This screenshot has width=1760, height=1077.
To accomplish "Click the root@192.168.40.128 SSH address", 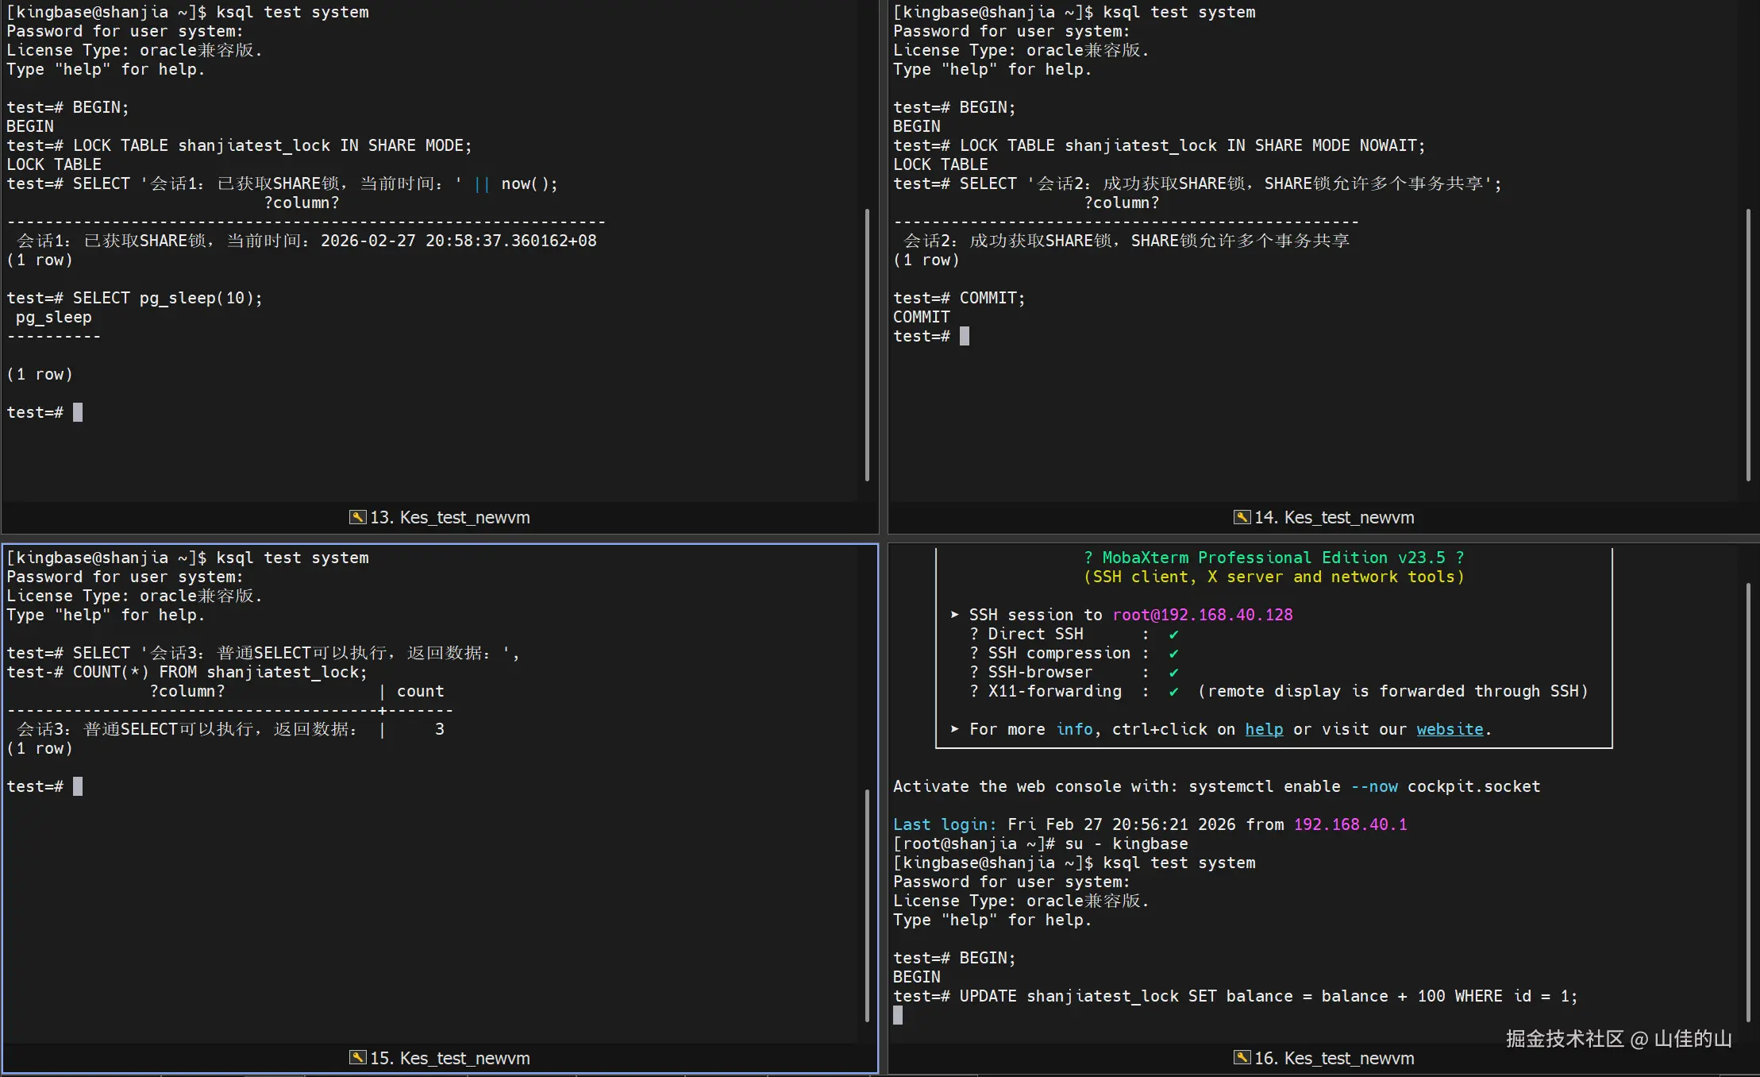I will tap(1202, 615).
